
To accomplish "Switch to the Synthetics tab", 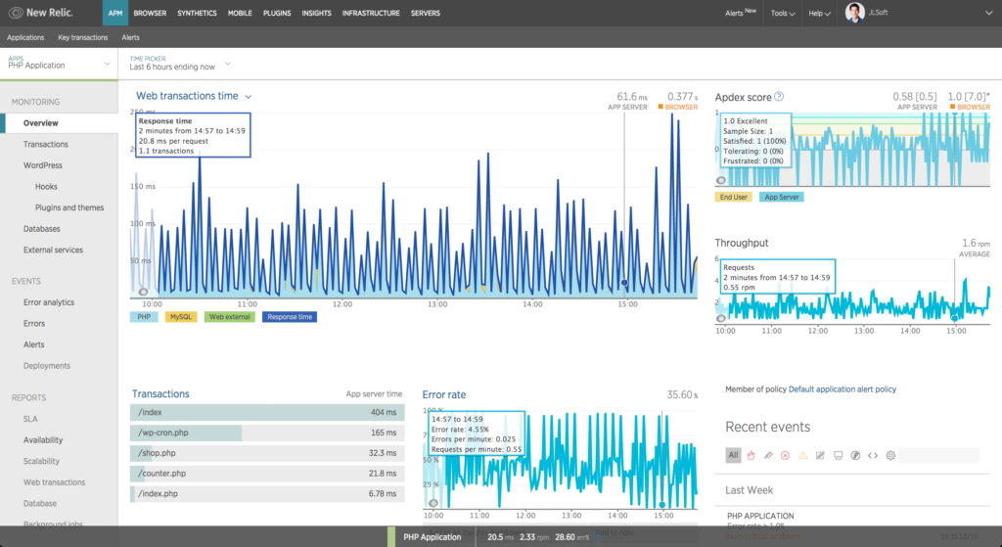I will (197, 14).
